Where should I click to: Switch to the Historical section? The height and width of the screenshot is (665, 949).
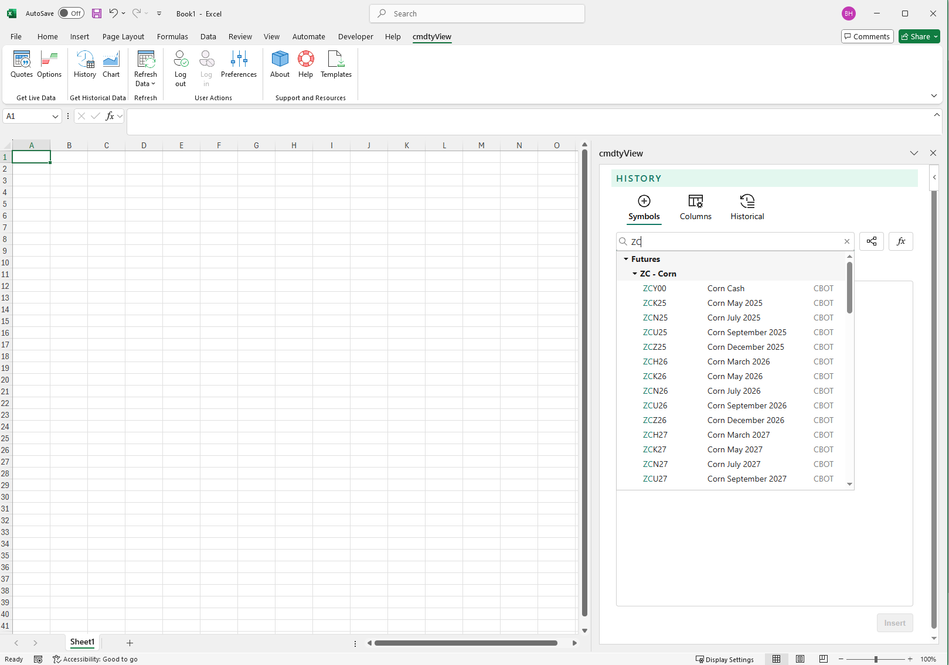pyautogui.click(x=747, y=208)
